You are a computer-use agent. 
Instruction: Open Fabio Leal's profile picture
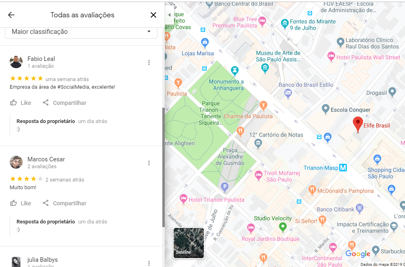click(x=16, y=62)
